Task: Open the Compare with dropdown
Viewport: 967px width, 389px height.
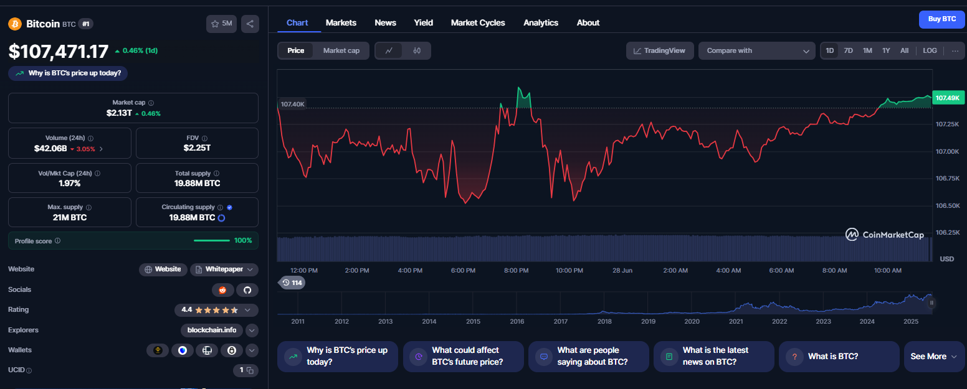Action: (756, 51)
